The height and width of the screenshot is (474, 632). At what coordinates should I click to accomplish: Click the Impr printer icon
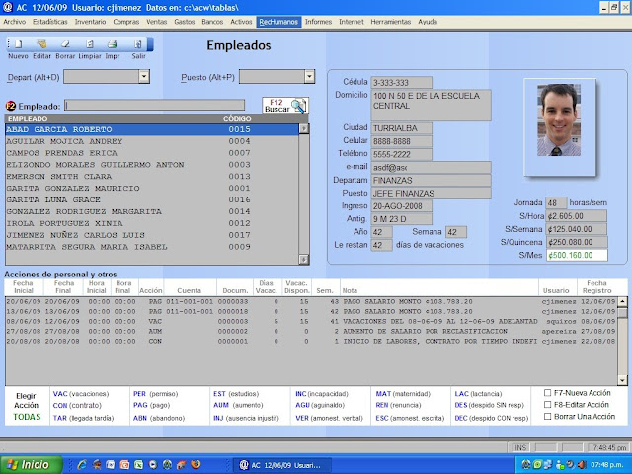[x=112, y=43]
